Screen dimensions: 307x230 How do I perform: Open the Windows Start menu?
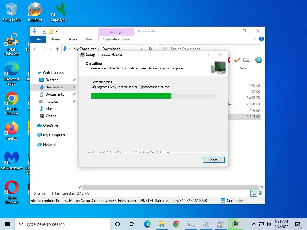click(7, 224)
